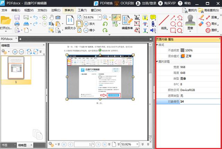Select the 线条 line drawing tool
Viewport: 222px width, 149px height.
164,22
